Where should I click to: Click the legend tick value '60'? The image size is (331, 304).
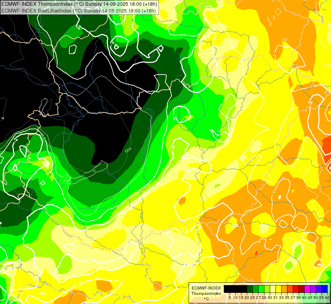(x=327, y=298)
